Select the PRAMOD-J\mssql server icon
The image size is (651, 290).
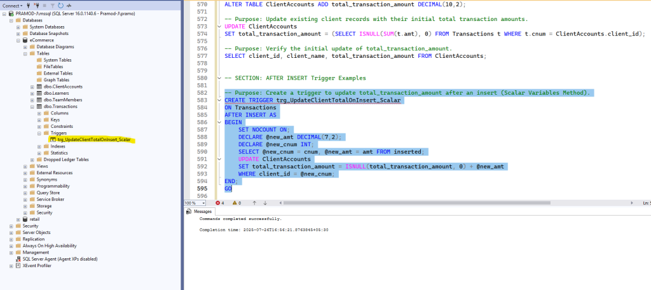pos(11,14)
